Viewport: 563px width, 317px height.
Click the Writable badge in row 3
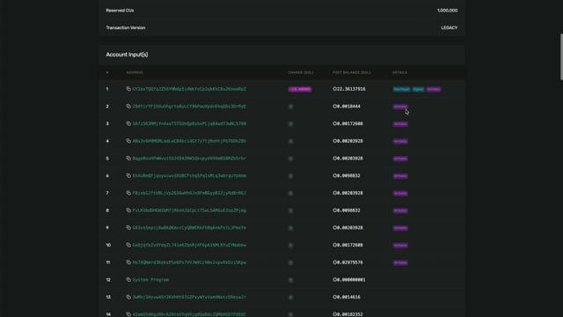400,124
